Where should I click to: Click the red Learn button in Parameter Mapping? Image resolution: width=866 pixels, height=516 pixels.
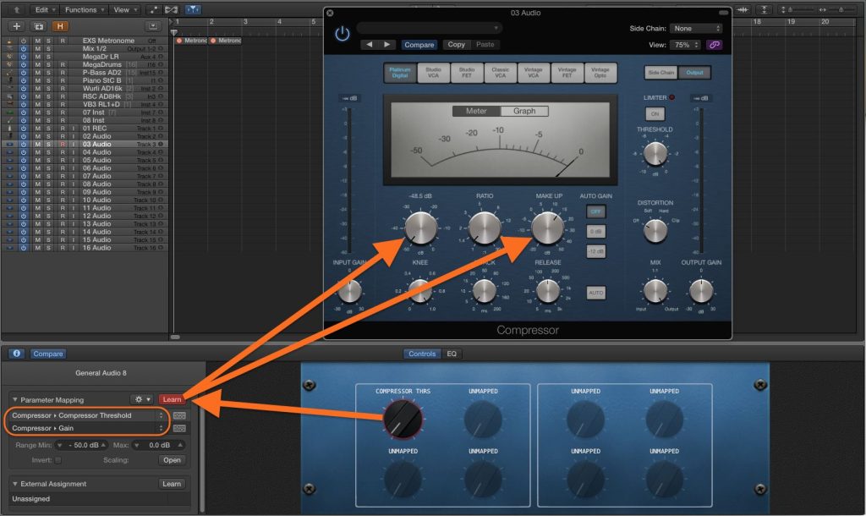pos(172,399)
